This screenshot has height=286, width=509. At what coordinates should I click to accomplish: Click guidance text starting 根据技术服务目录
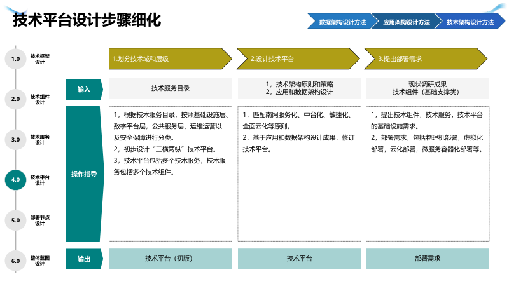pos(171,126)
